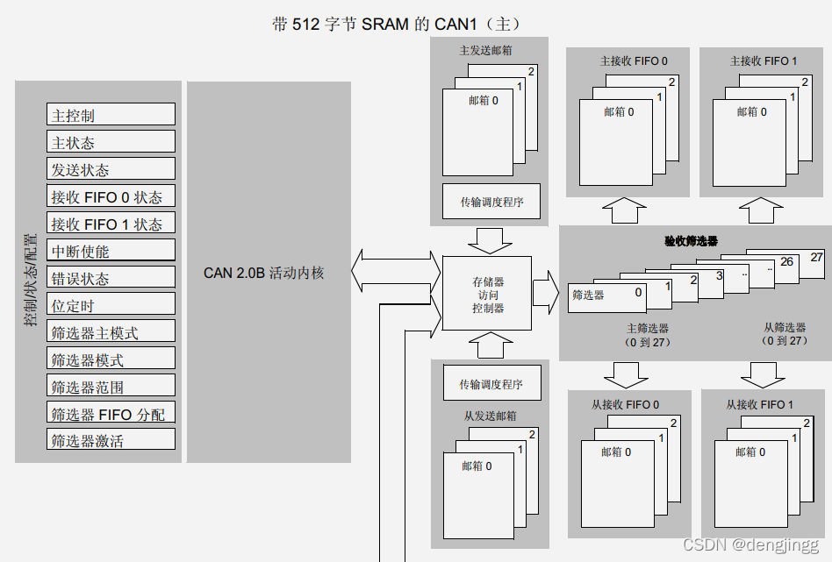Click the 主筛选器 (0 到 27) label
Viewport: 832px width, 562px height.
(x=648, y=335)
